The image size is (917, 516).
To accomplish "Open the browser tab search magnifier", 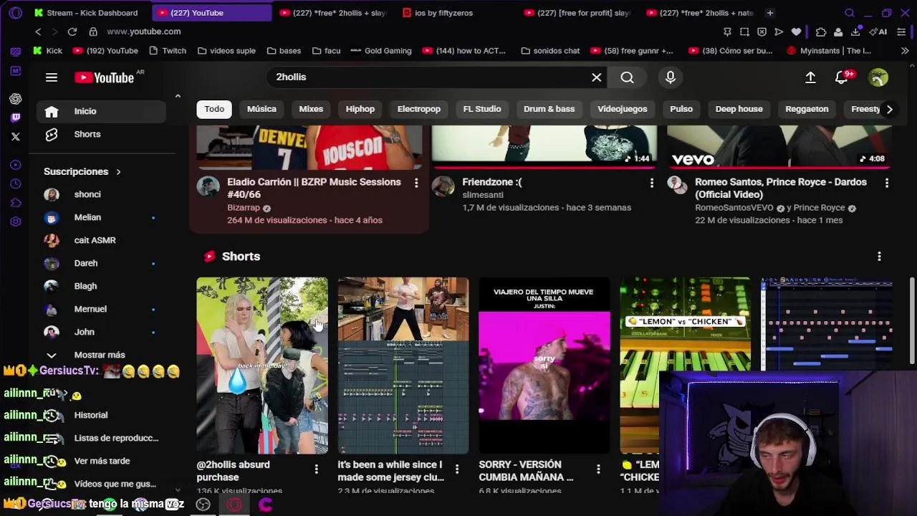I will (850, 13).
